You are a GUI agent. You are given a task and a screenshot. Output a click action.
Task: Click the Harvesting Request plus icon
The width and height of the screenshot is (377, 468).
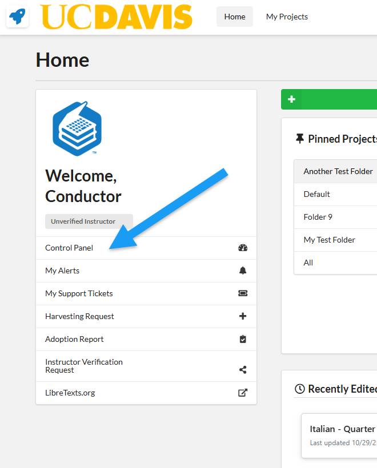pos(243,316)
